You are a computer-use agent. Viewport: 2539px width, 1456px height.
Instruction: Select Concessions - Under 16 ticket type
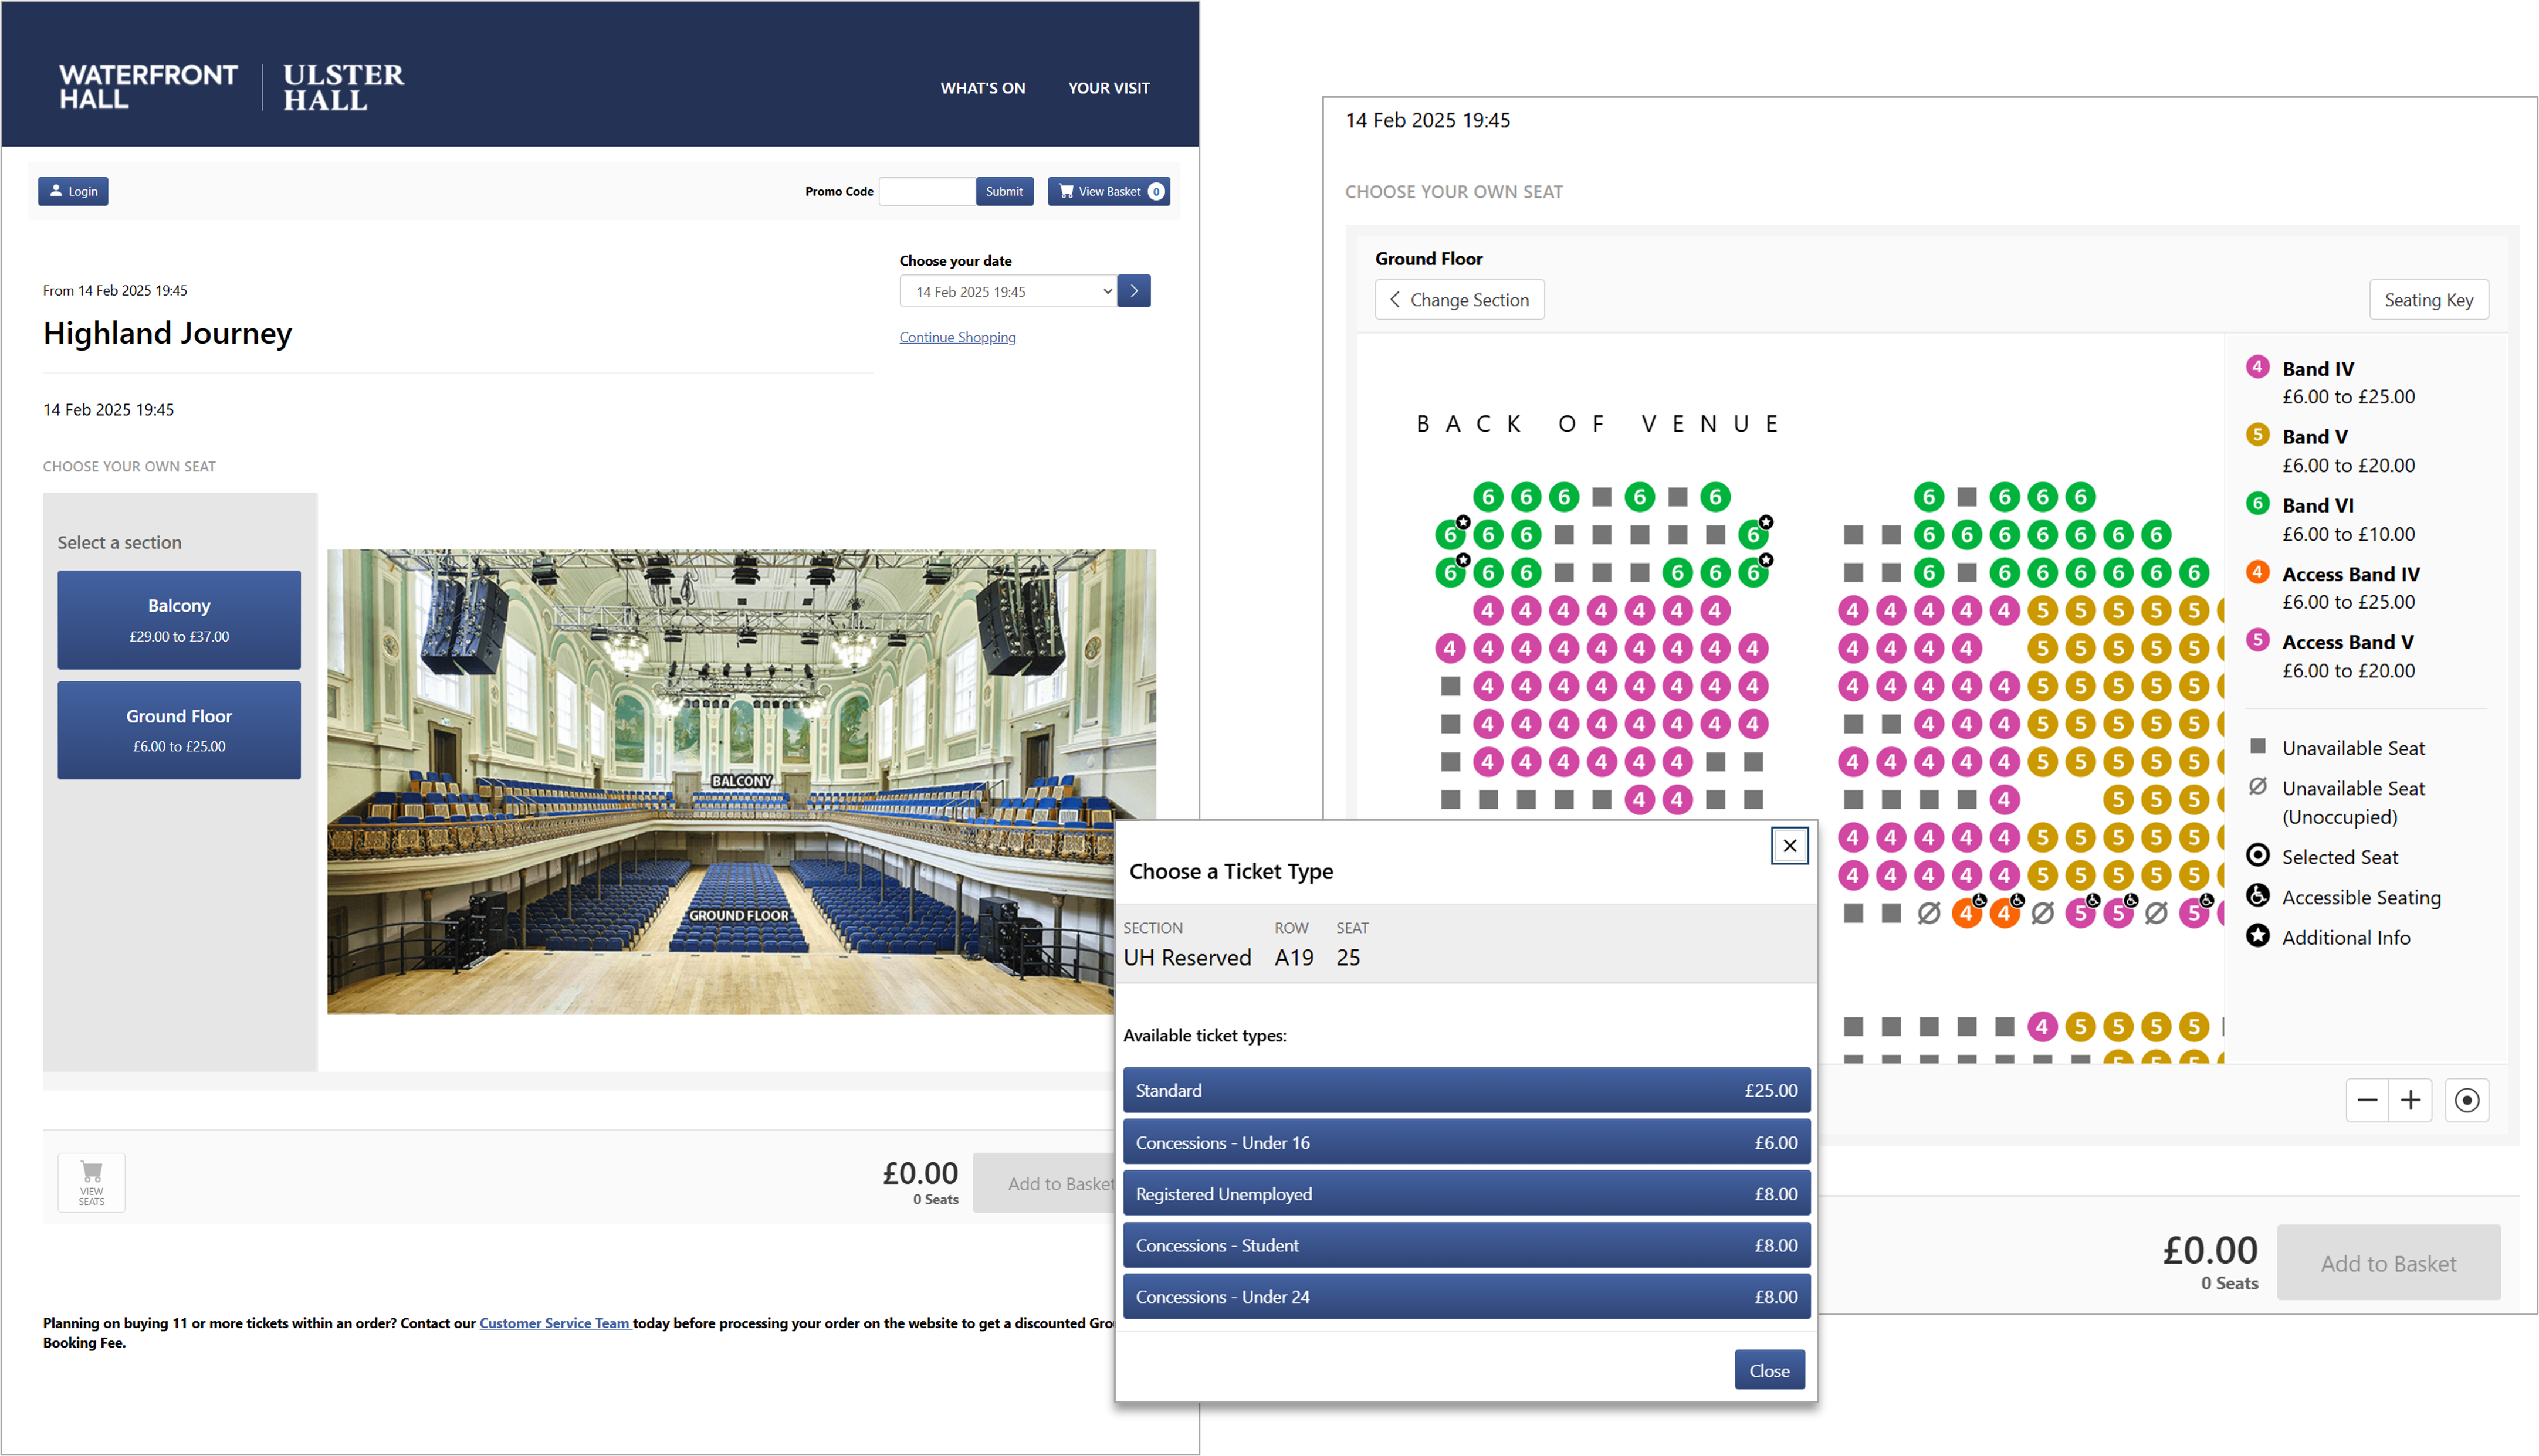[x=1465, y=1142]
